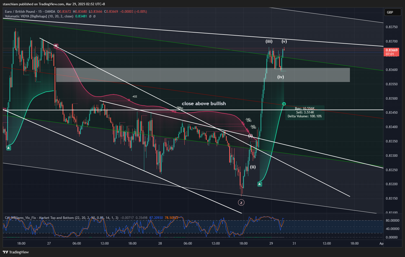The image size is (405, 257).
Task: Click the 29 date label on time axis
Action: click(271, 243)
